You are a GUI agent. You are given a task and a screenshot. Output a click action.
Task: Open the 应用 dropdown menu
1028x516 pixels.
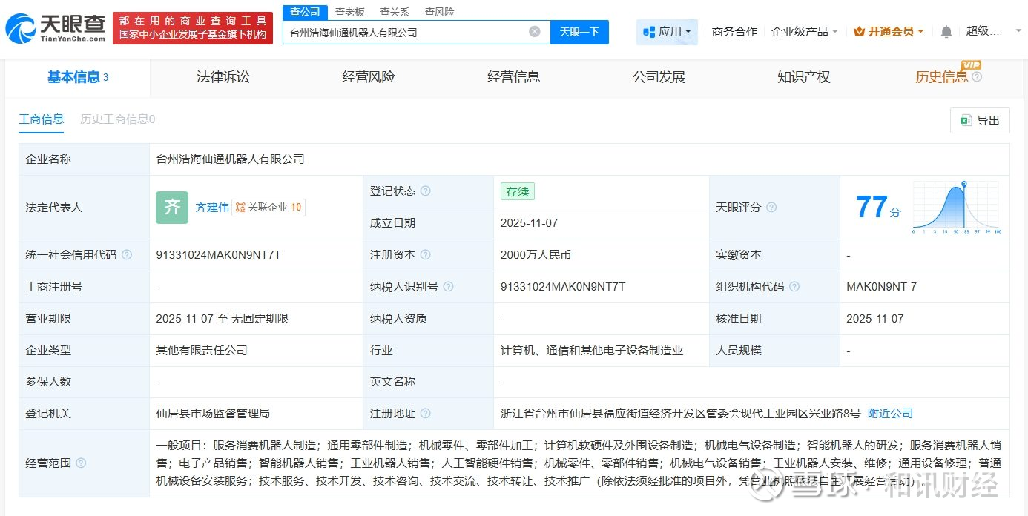coord(667,32)
